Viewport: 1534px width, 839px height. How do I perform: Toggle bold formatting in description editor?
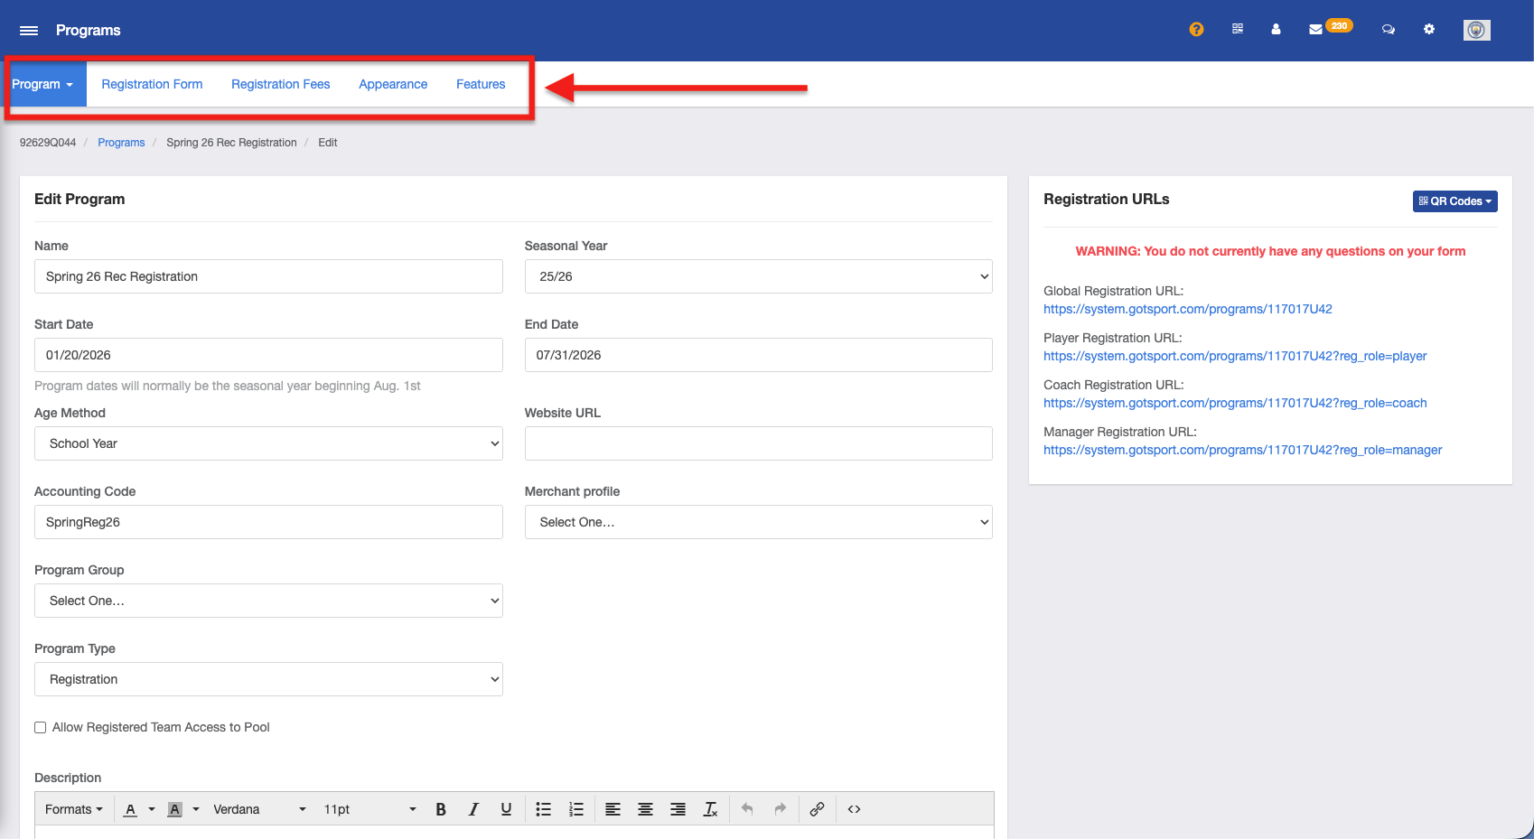click(441, 809)
